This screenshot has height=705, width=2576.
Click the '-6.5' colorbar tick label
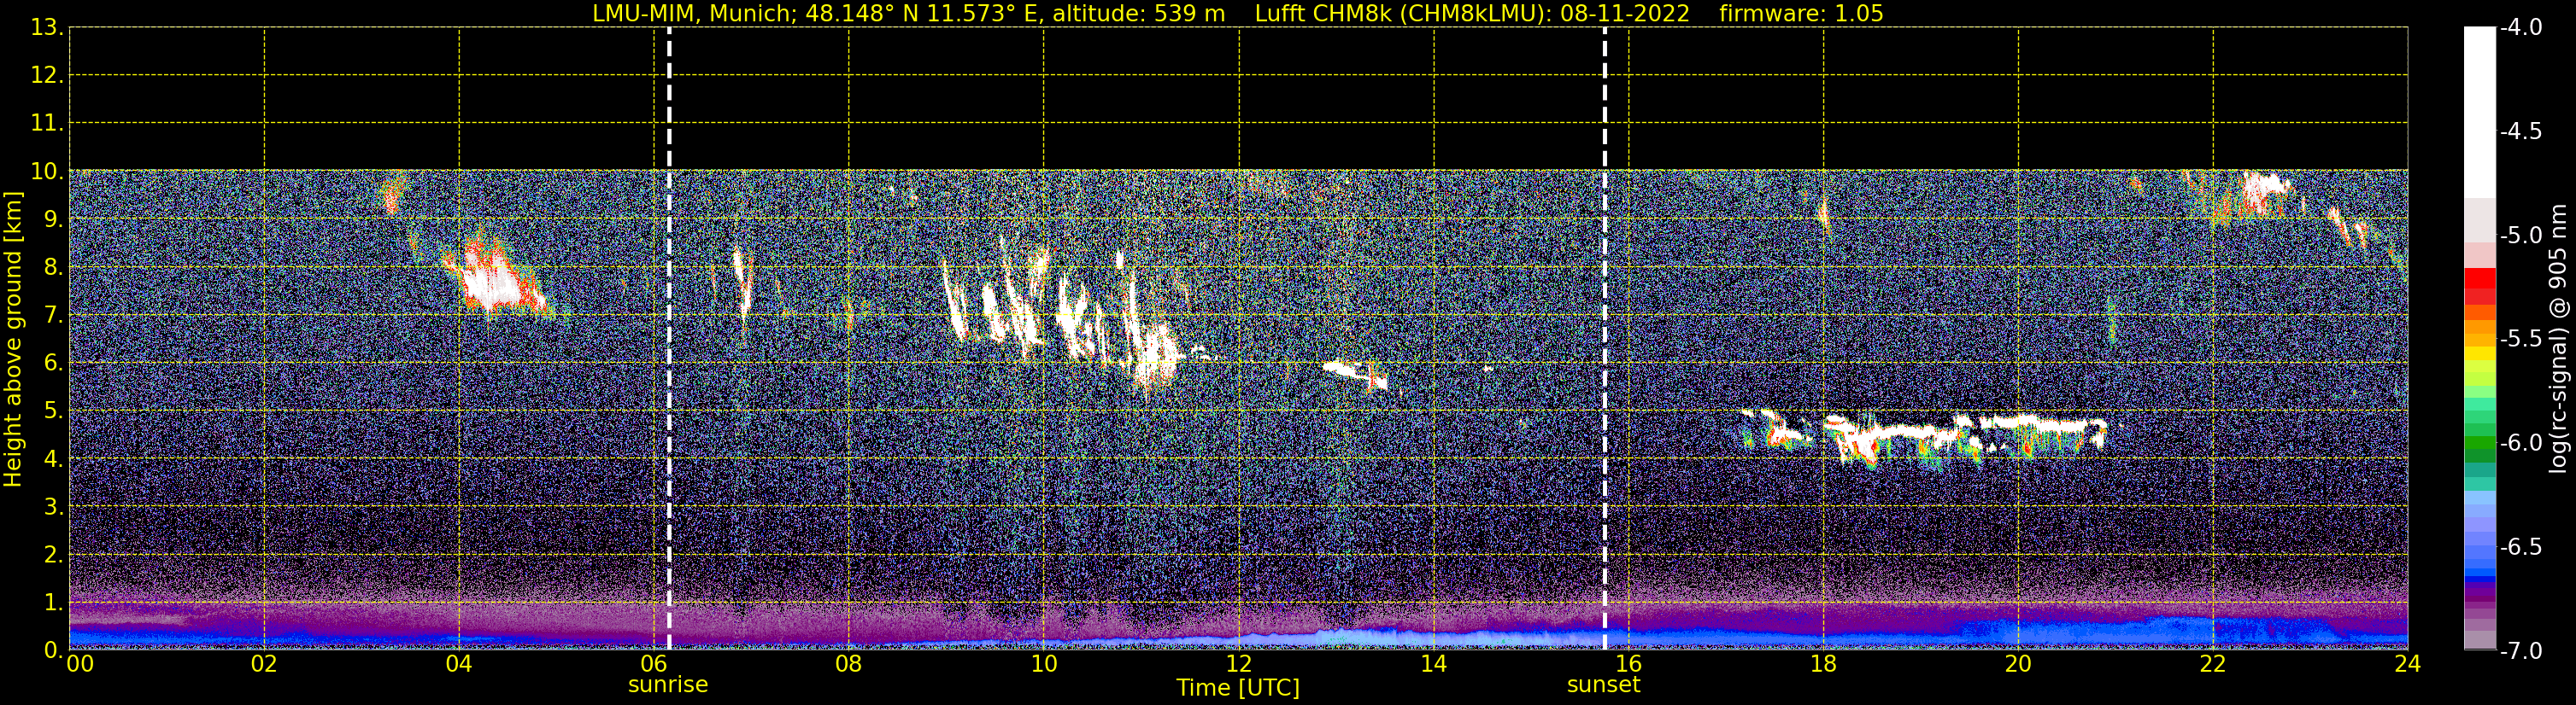(x=2520, y=547)
